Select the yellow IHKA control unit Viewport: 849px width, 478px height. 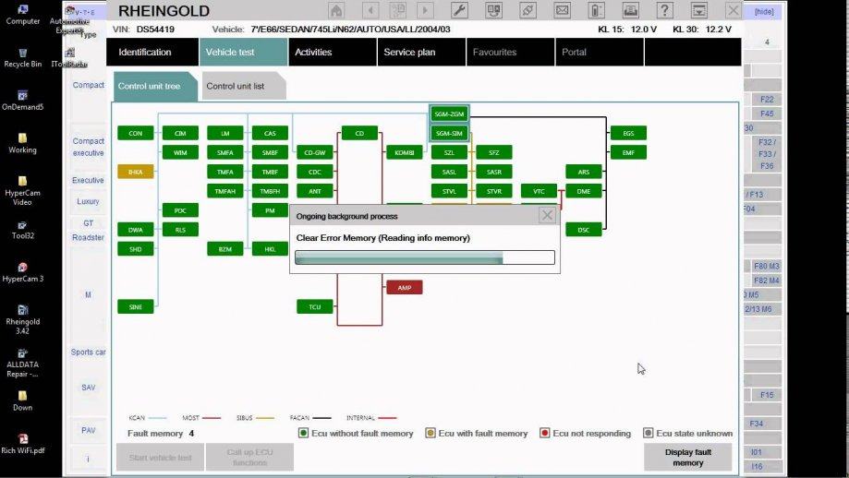tap(136, 172)
